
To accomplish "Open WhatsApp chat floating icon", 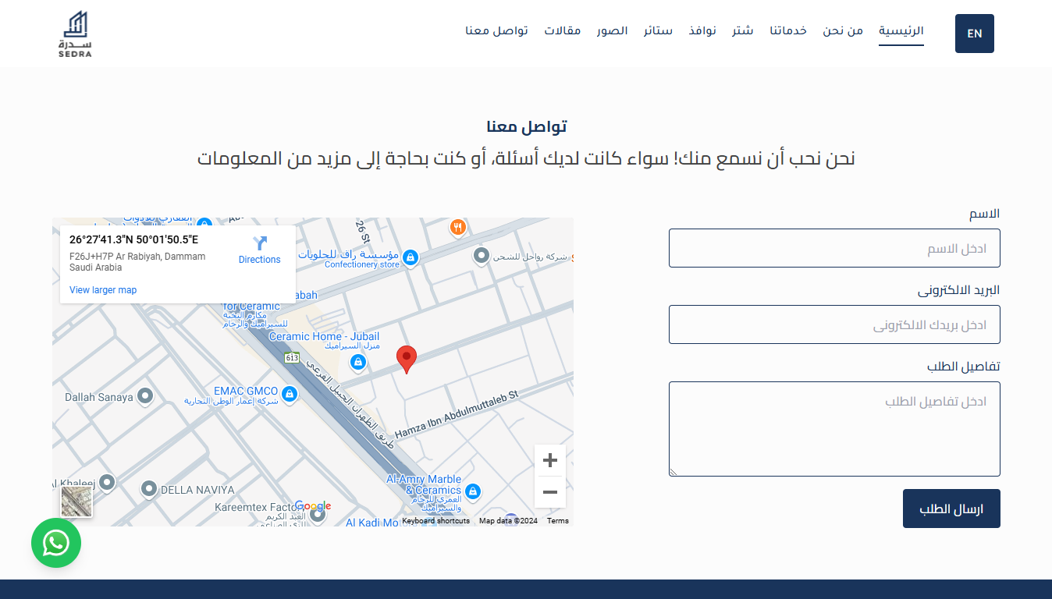I will [x=56, y=543].
